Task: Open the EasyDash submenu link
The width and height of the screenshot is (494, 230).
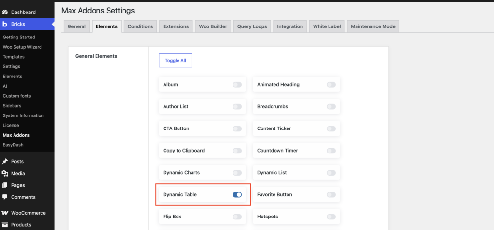Action: 13,145
